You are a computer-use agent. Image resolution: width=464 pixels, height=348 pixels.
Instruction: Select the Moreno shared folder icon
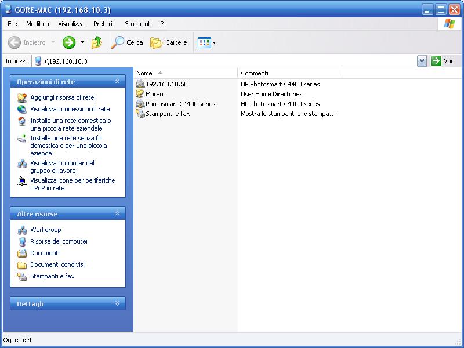140,94
